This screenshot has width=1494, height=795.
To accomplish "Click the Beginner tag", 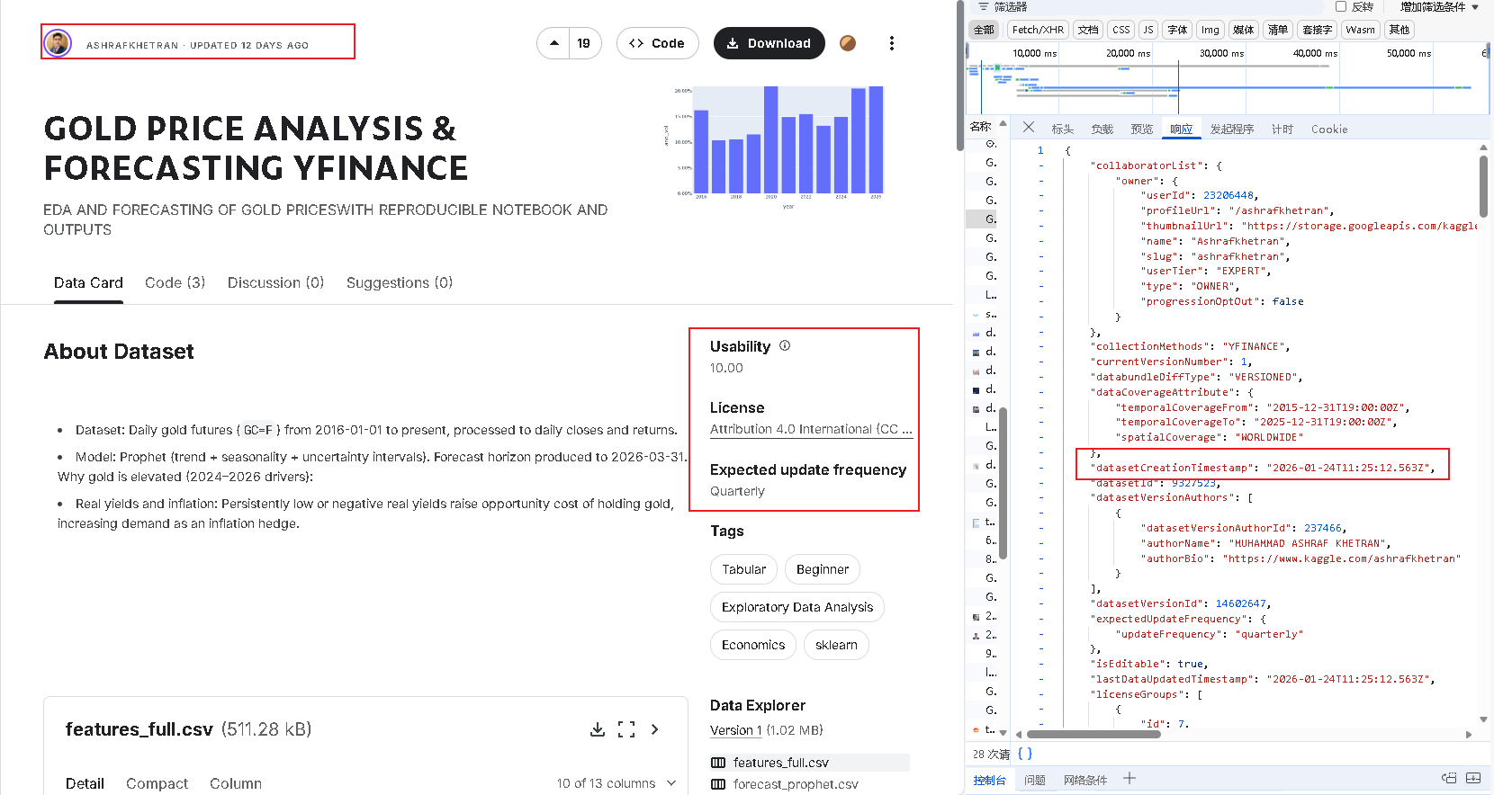I will [823, 569].
